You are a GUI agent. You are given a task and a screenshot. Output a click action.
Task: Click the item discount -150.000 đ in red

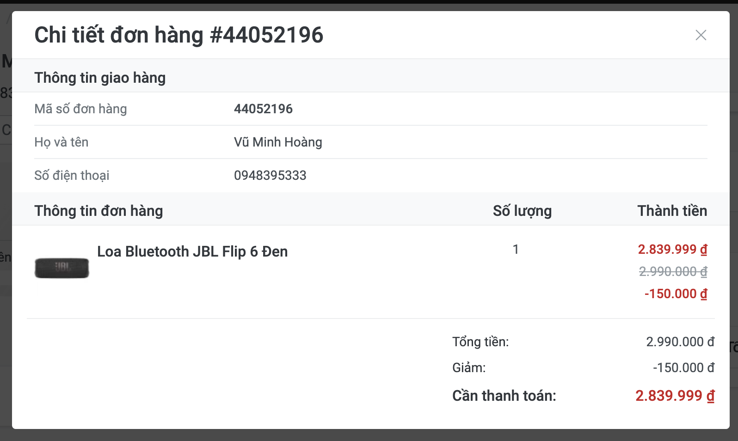pos(676,294)
